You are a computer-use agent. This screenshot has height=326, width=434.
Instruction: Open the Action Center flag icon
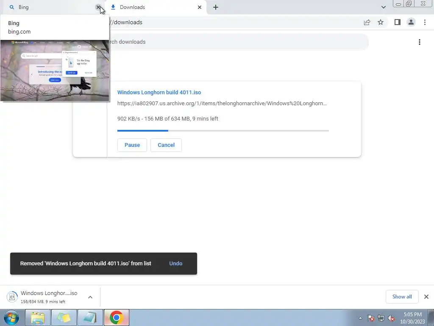(371, 318)
